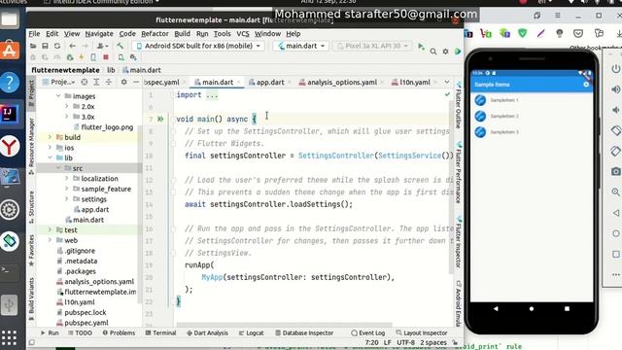
Task: Open Search Everywhere magnifier icon
Action: click(433, 52)
